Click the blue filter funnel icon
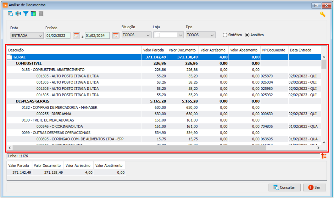 pos(26,14)
